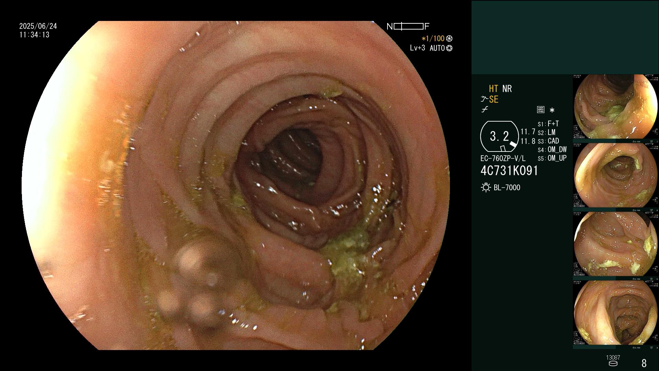Click the 11.8 diameter value
659x371 pixels.
tap(528, 141)
